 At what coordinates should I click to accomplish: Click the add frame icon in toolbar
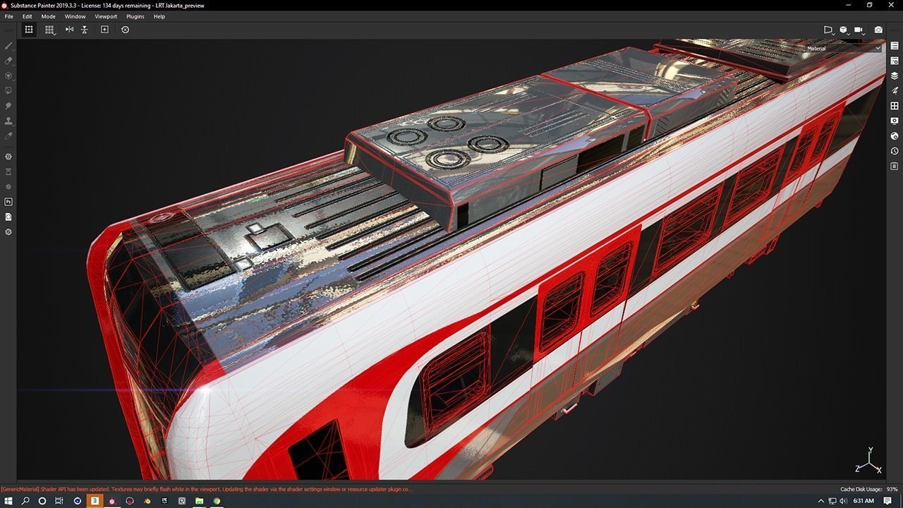coord(104,30)
